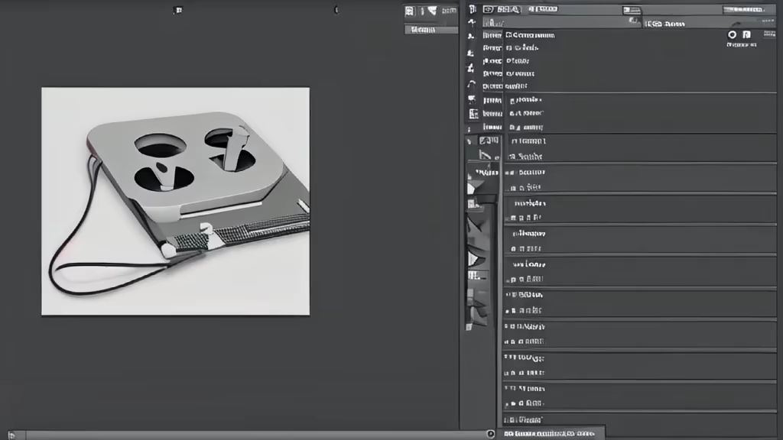Select the topmost tool in the vertical tool strip
This screenshot has height=440, width=783.
click(x=472, y=9)
